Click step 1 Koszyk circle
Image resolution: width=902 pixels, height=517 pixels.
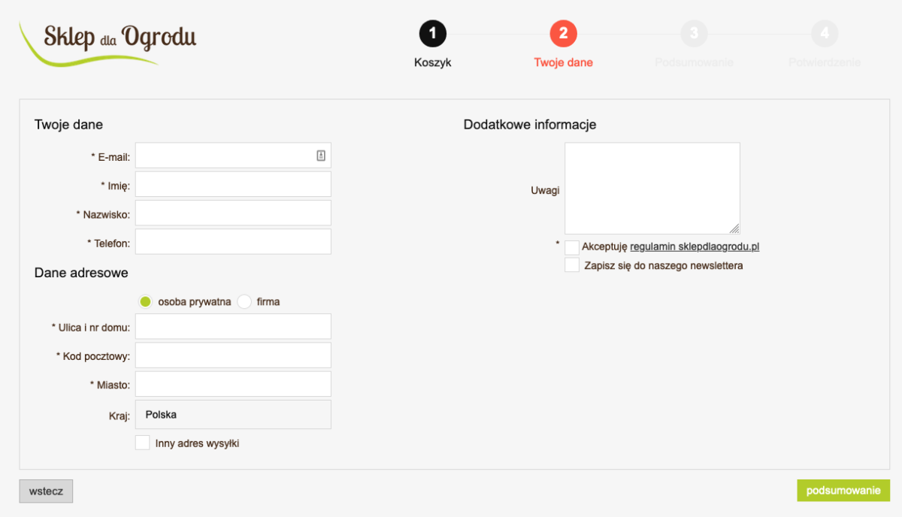point(432,34)
